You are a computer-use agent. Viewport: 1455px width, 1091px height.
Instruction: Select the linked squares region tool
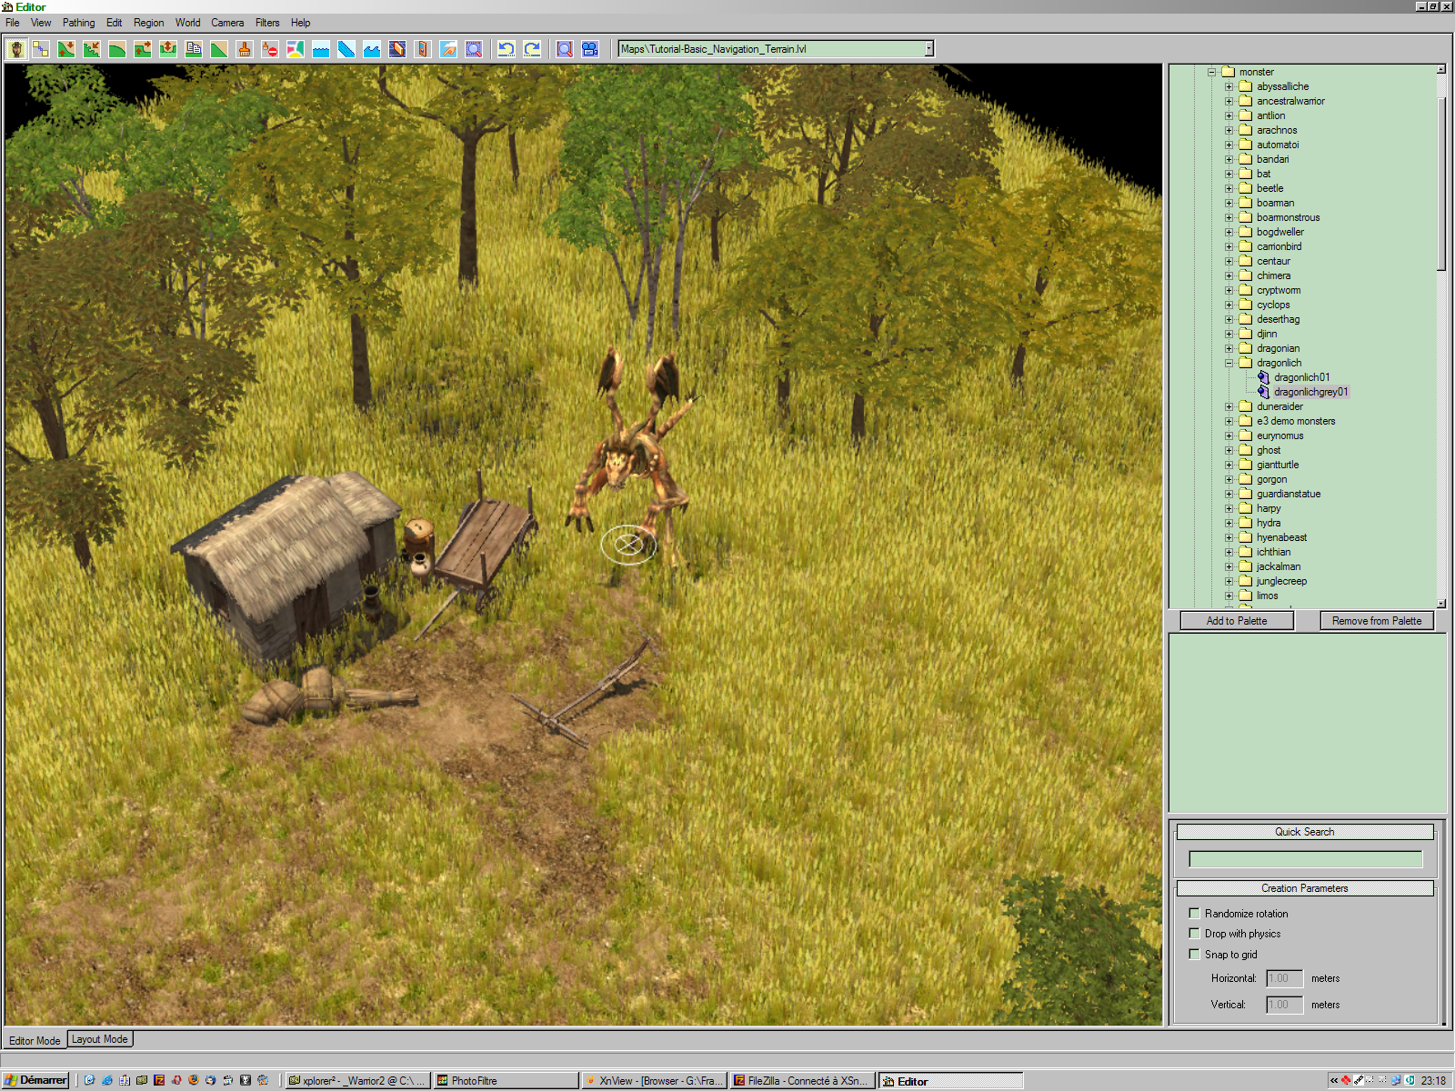[41, 49]
